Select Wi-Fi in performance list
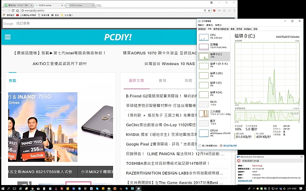The image size is (306, 191). click(214, 104)
